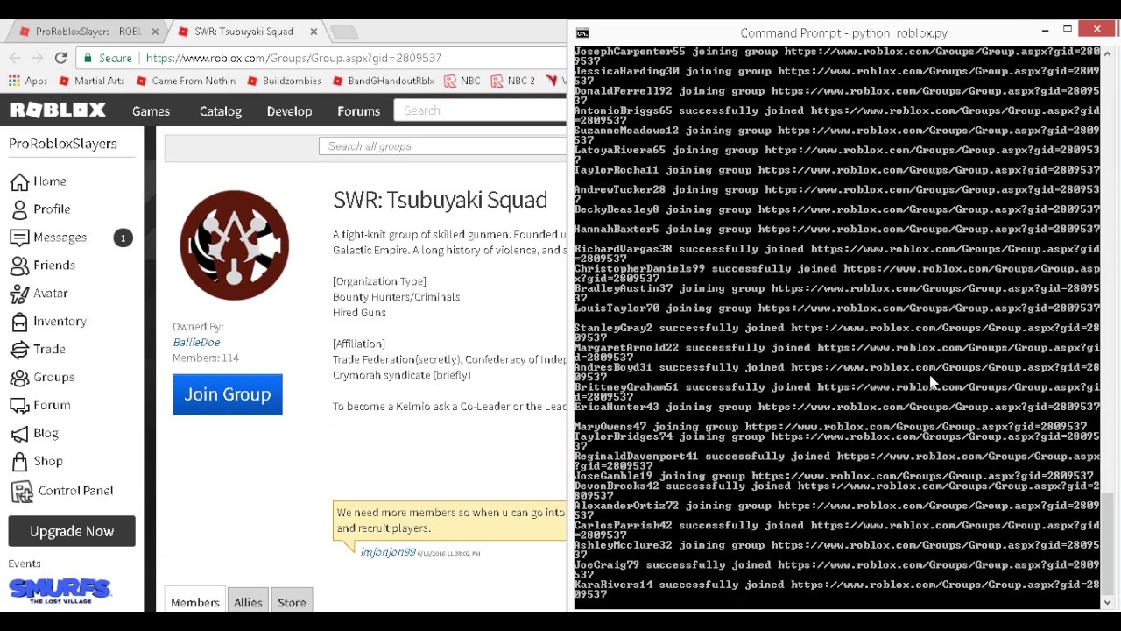
Task: Open the NBC 2 bookmark
Action: pos(513,81)
